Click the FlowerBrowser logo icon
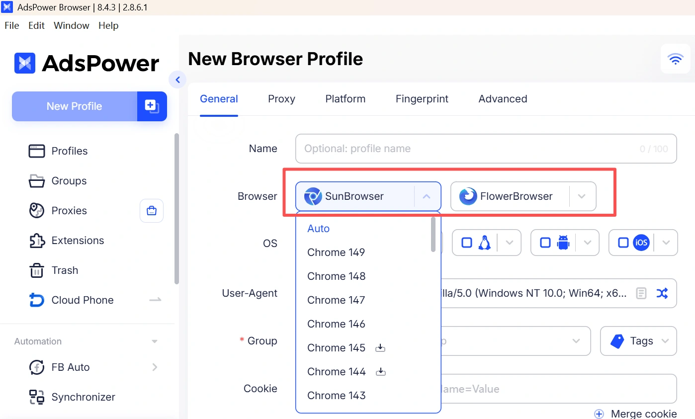The image size is (695, 419). [x=468, y=196]
